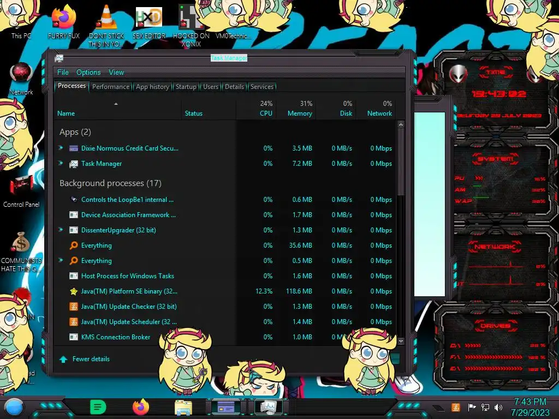Click the Task Manager title bar icon
This screenshot has height=419, width=559.
[59, 58]
